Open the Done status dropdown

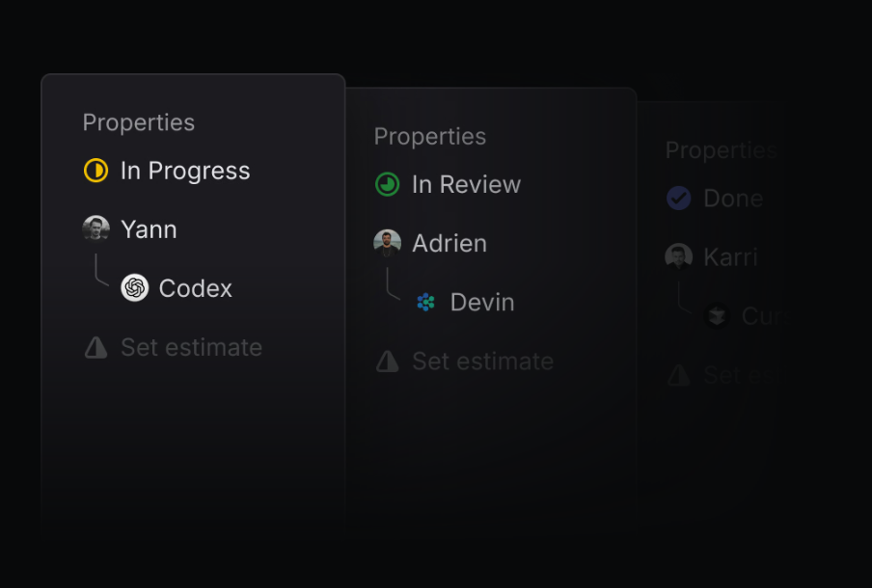pos(733,199)
